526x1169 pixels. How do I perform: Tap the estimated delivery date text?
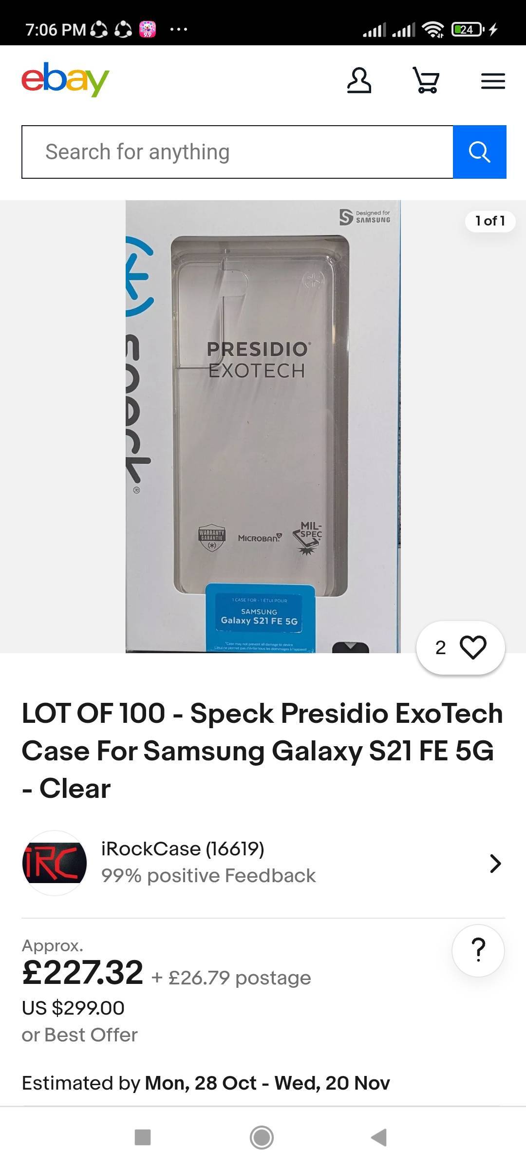click(x=206, y=1083)
